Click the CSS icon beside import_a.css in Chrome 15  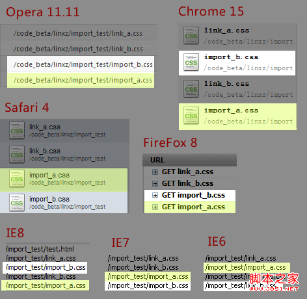tap(191, 116)
